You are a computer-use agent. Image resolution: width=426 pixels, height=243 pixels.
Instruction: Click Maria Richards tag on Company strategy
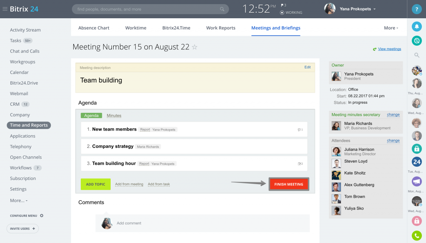tap(148, 147)
